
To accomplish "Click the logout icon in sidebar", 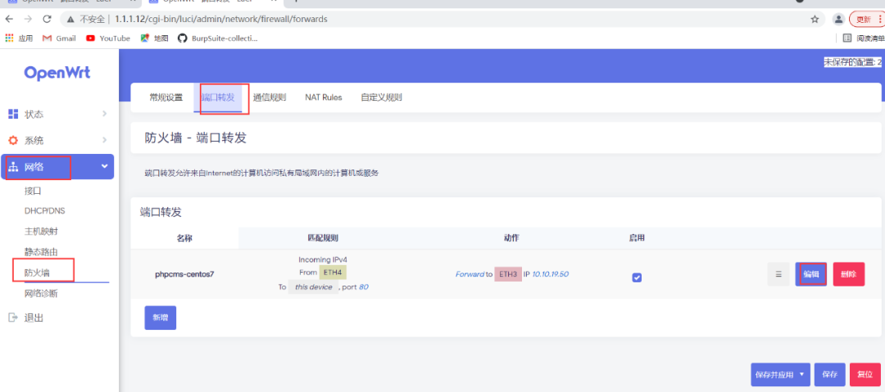I will click(x=14, y=318).
